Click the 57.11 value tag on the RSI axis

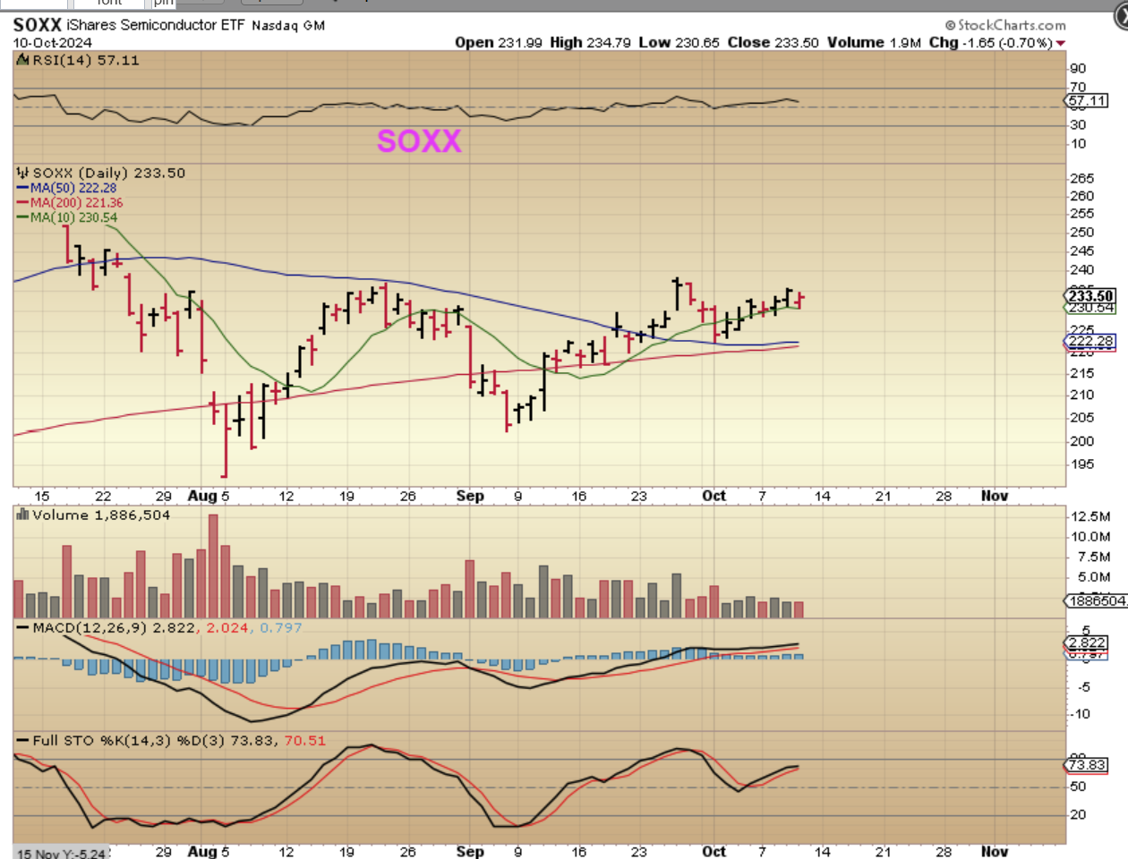pyautogui.click(x=1088, y=101)
